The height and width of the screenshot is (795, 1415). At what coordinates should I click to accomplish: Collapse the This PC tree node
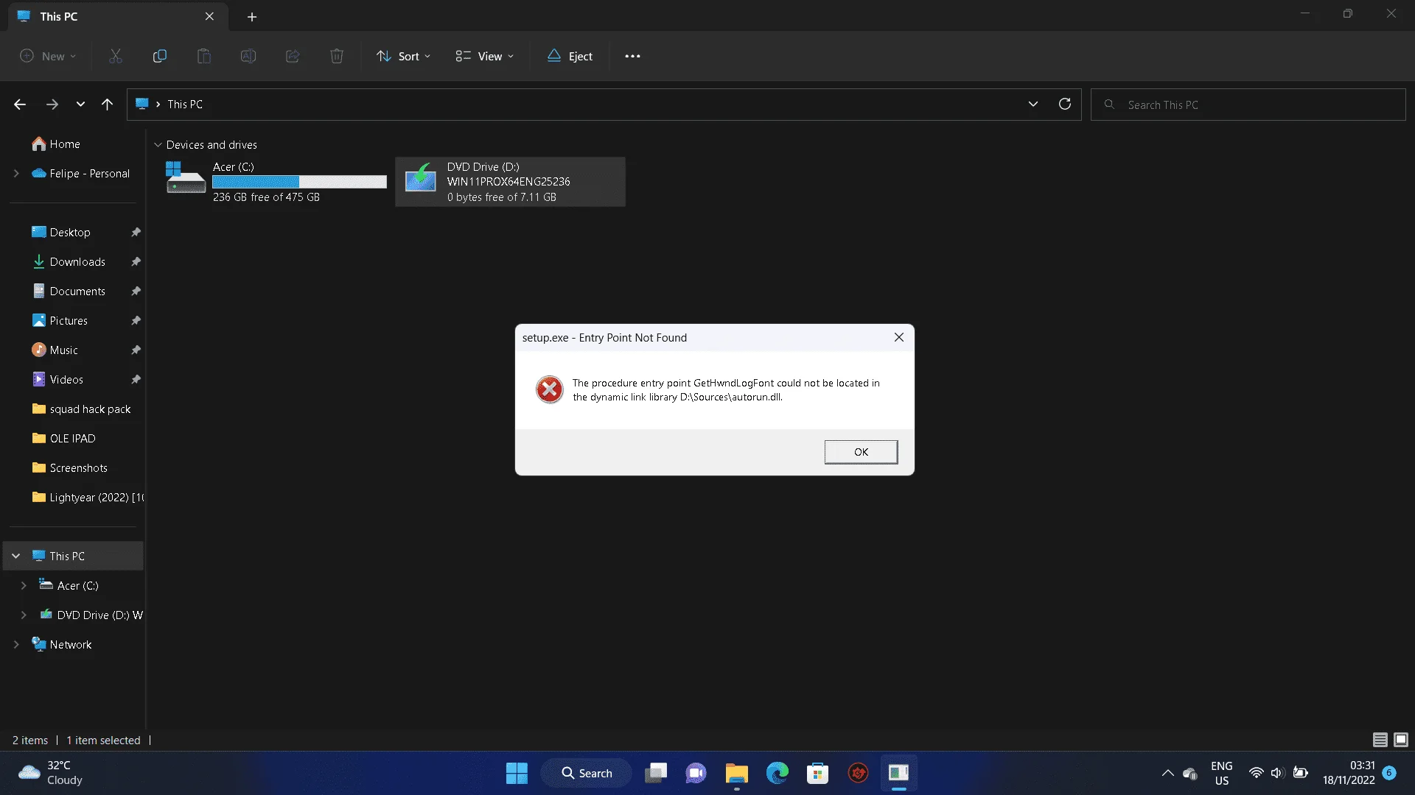[16, 556]
